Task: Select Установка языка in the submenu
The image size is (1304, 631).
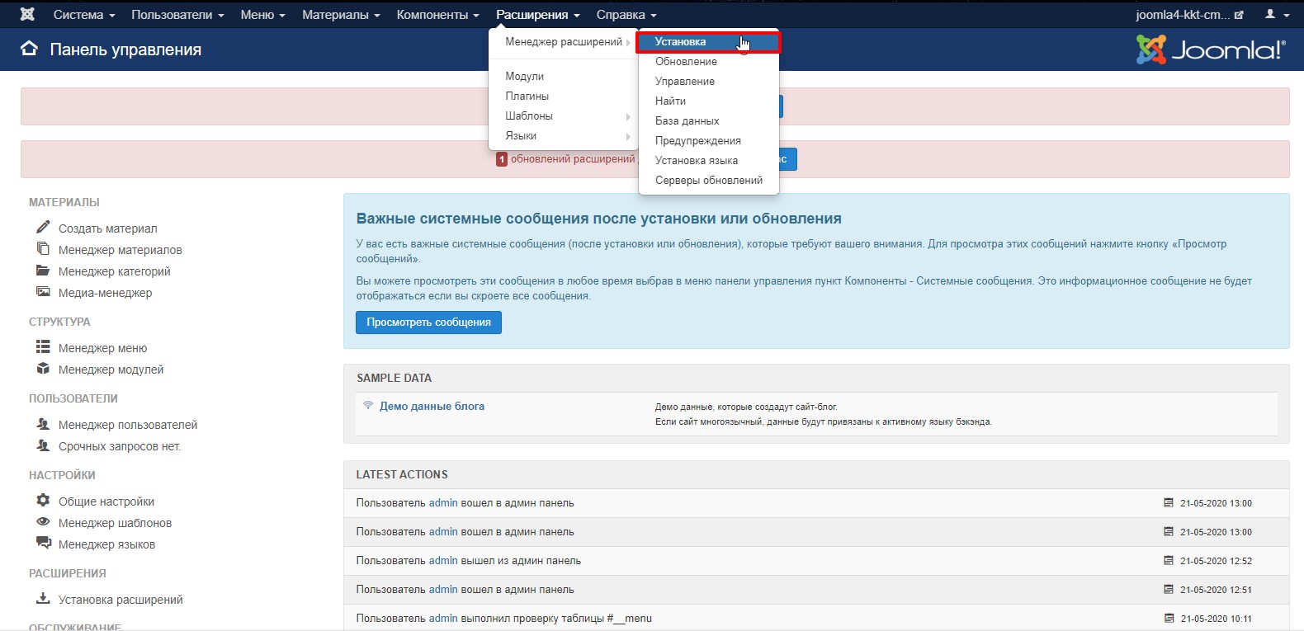Action: [708, 161]
